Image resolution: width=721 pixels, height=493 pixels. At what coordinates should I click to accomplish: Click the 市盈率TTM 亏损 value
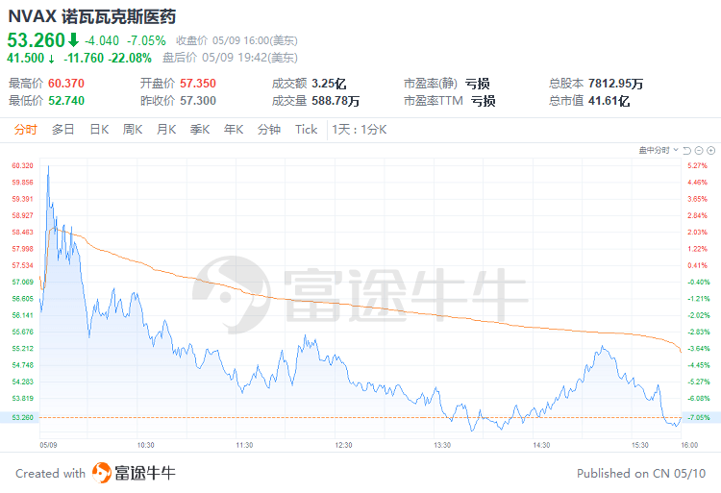(483, 101)
